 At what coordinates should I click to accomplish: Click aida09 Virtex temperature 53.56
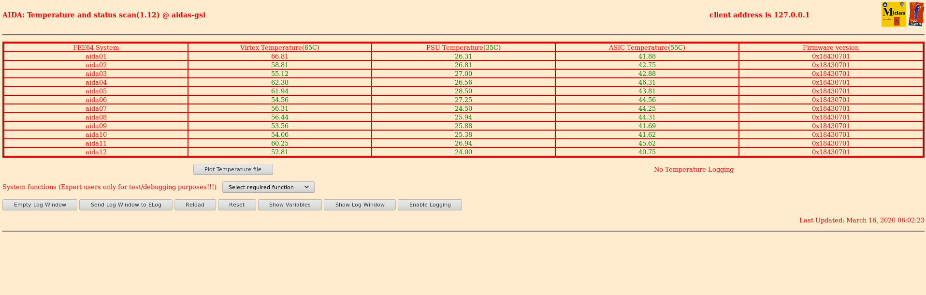[x=280, y=126]
